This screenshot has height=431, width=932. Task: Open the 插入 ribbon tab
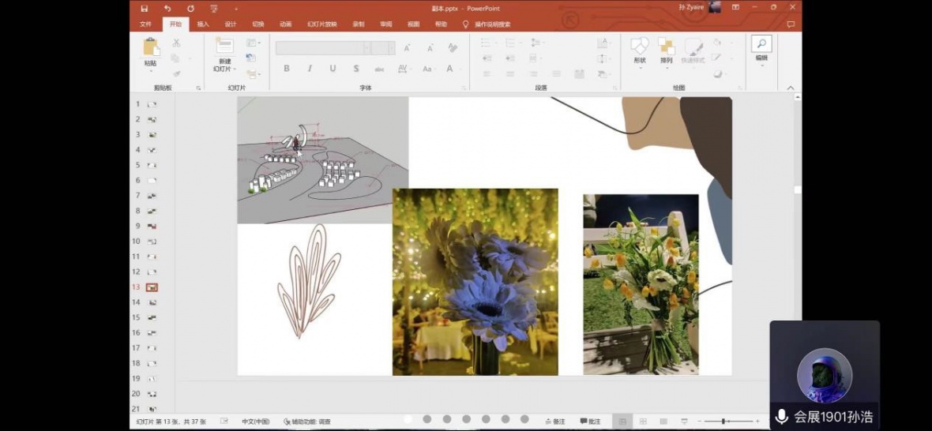click(x=203, y=24)
